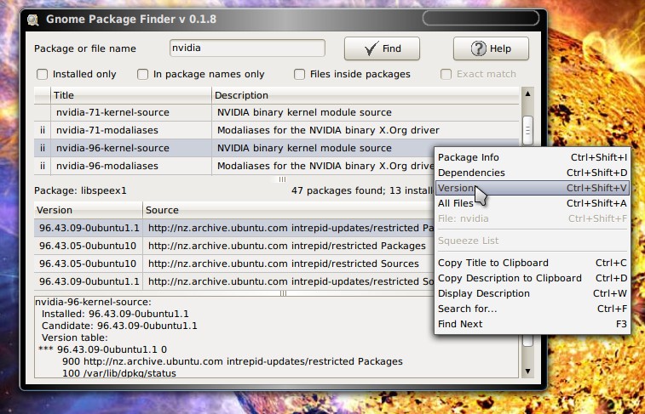This screenshot has height=414, width=645.
Task: Choose All Files from the context menu
Action: tap(533, 203)
